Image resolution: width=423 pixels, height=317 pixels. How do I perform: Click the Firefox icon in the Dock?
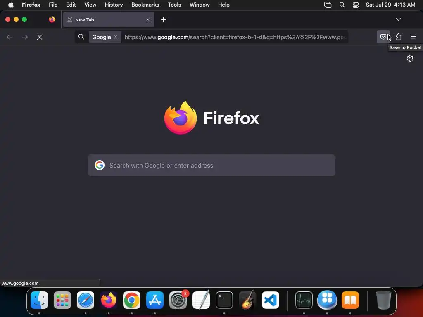click(109, 300)
